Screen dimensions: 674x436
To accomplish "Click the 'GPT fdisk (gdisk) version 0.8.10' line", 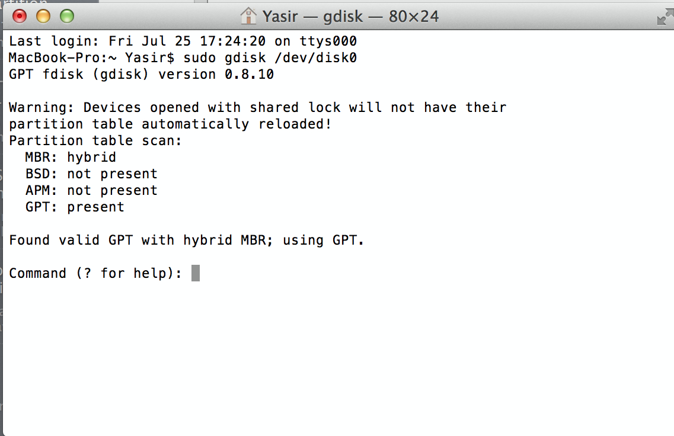I will 141,75.
